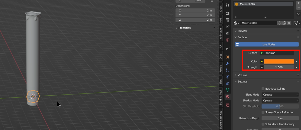Open the orange emission Color swatch
This screenshot has width=301, height=130.
coord(279,61)
